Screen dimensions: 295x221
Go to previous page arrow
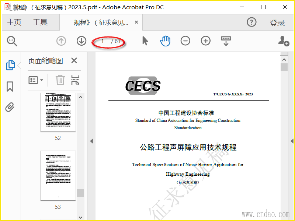tap(61, 41)
